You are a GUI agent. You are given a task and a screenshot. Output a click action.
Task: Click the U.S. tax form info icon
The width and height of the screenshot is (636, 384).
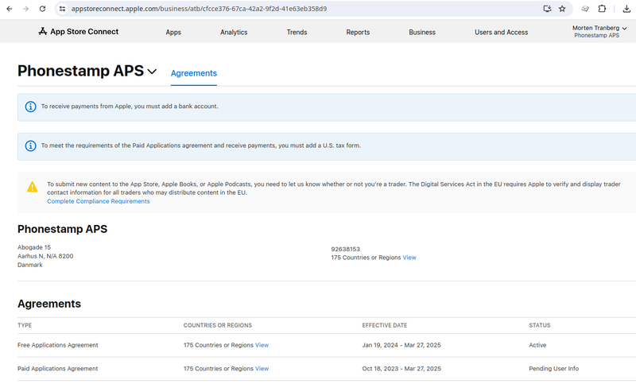click(x=30, y=145)
